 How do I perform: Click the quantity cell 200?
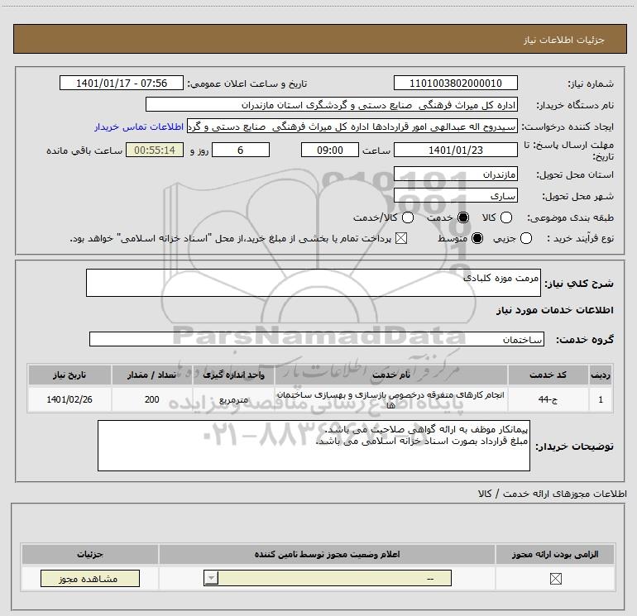point(152,399)
